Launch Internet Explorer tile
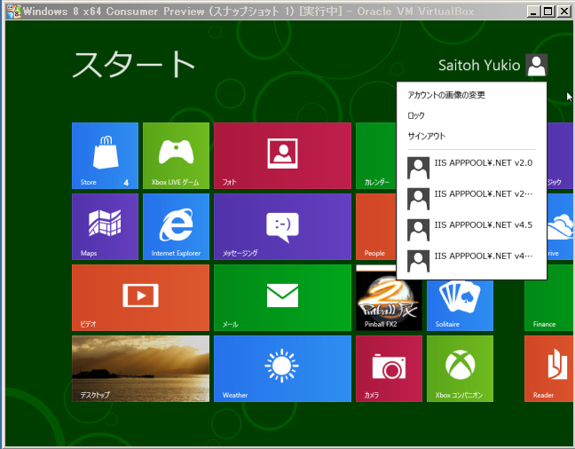This screenshot has width=575, height=449. coord(176,226)
